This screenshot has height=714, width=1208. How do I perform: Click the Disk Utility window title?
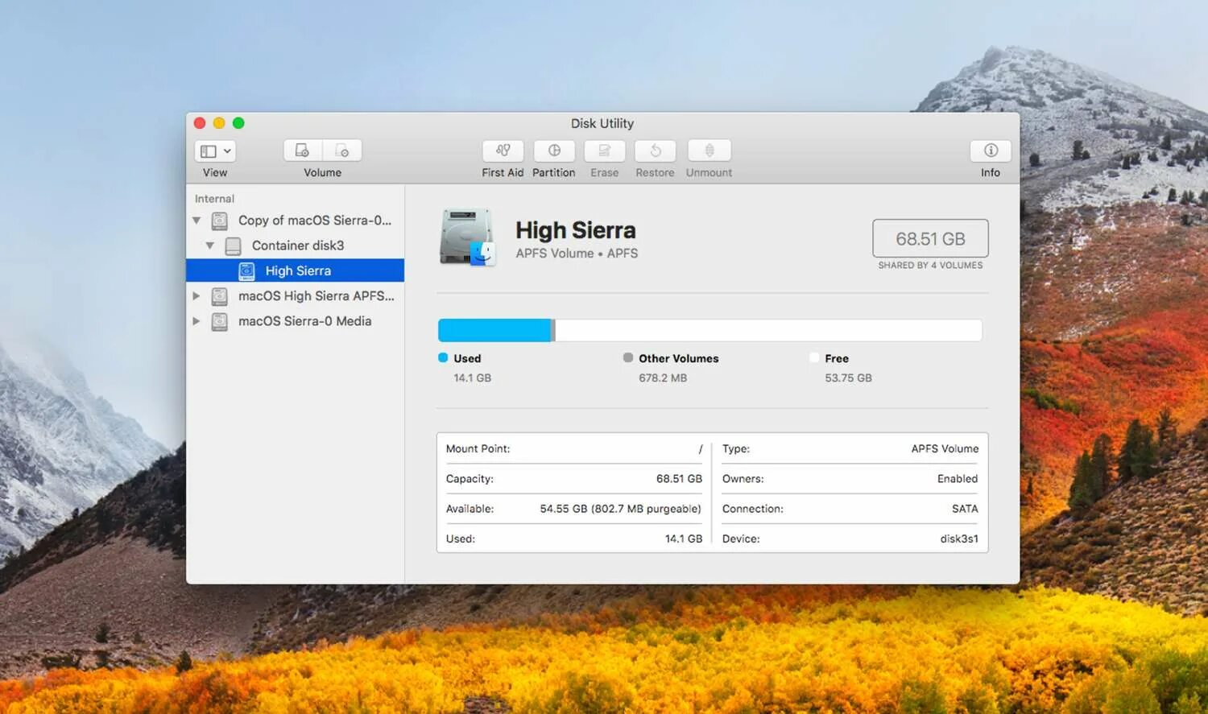click(602, 123)
